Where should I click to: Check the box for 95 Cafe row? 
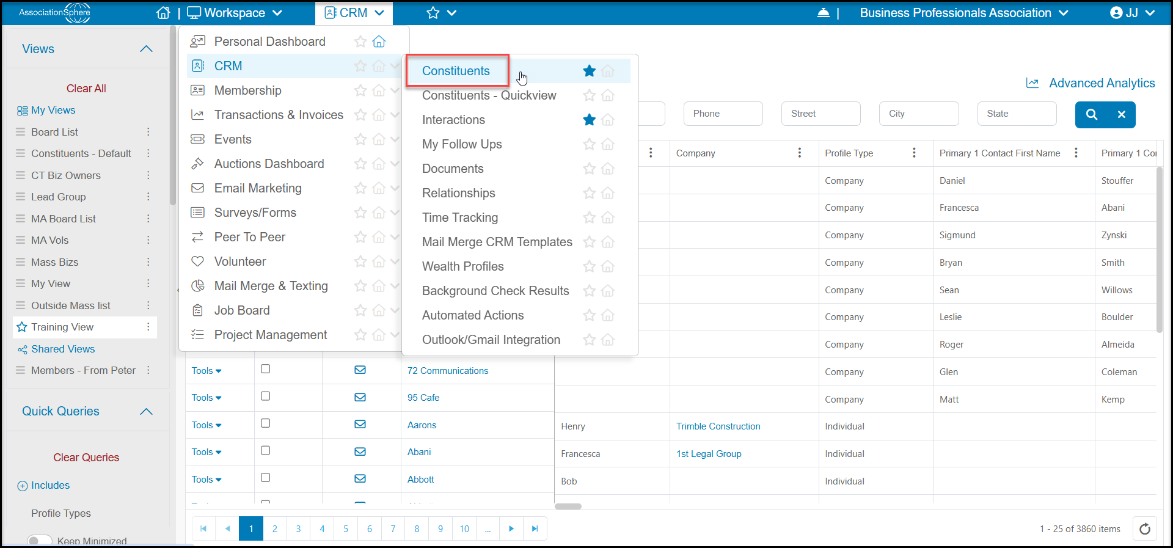click(x=265, y=396)
